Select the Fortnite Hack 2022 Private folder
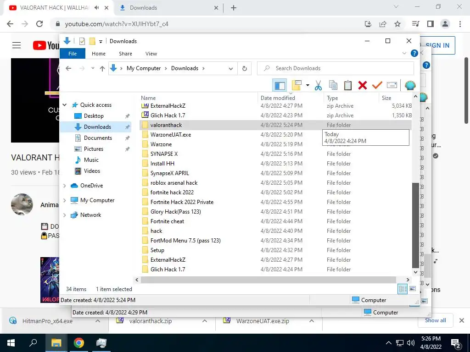Screen dimensions: 470x352 click(182, 202)
